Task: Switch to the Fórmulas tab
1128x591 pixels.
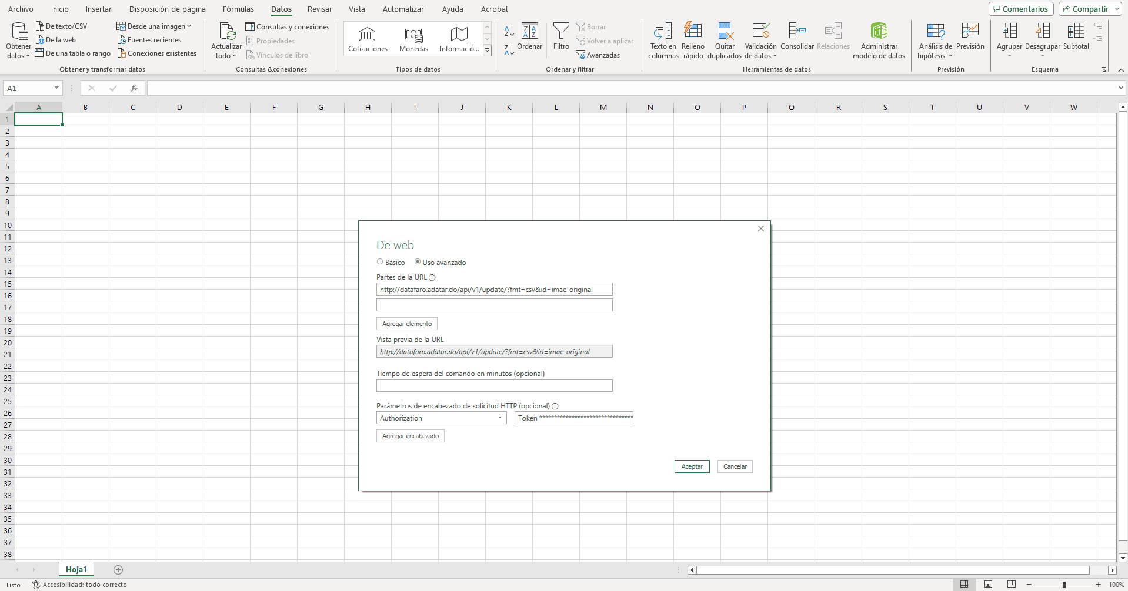Action: pos(238,9)
